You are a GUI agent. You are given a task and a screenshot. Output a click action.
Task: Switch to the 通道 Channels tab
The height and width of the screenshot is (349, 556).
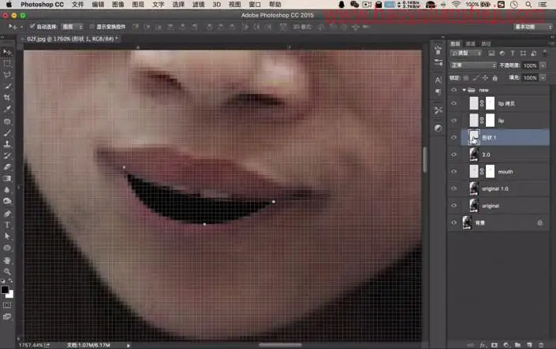pyautogui.click(x=471, y=43)
